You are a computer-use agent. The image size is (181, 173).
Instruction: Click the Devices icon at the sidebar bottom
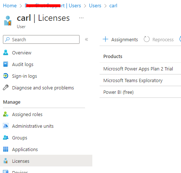(5, 172)
